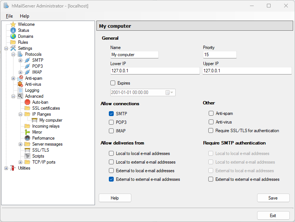Click the Rules folder icon
Viewport: 295px width, 222px height.
(13, 42)
